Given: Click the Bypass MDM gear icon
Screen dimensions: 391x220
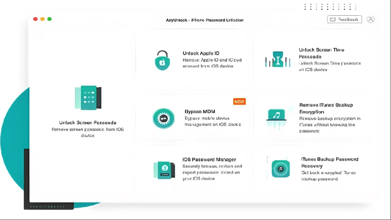Looking at the screenshot, I should tap(164, 118).
